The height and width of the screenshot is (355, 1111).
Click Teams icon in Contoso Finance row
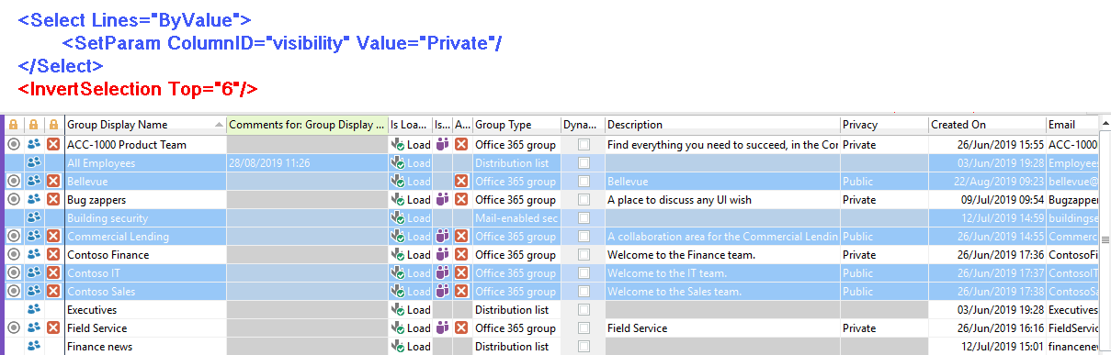[x=442, y=254]
